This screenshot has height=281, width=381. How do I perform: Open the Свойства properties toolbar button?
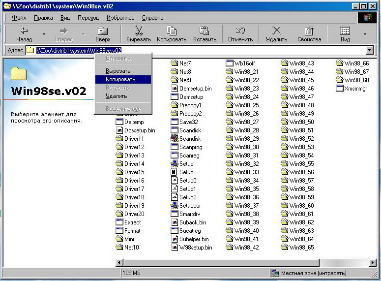pyautogui.click(x=309, y=34)
